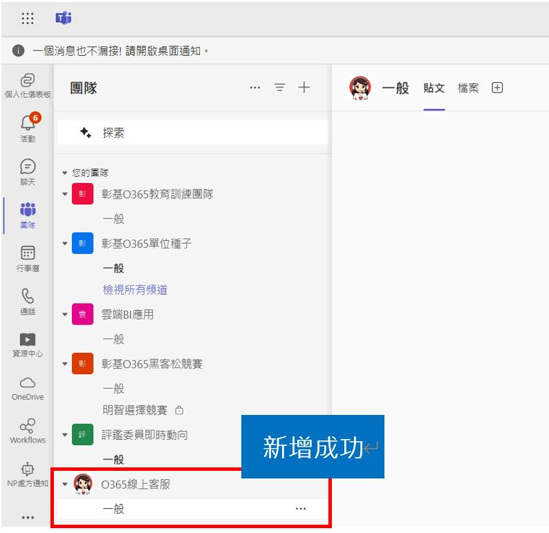Open 一般 channel under 彰基O365教育訓練團隊
This screenshot has width=549, height=533.
click(113, 219)
